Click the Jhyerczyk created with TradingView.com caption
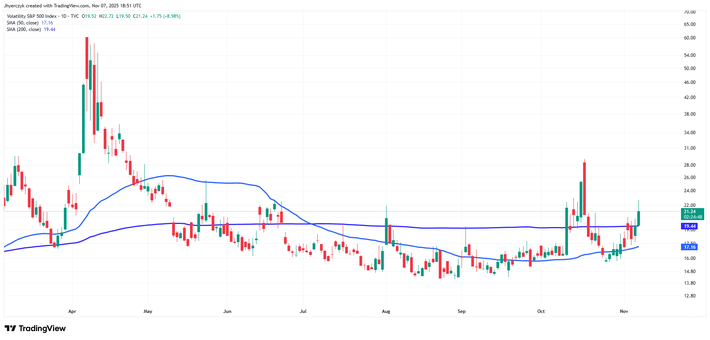 pyautogui.click(x=73, y=6)
